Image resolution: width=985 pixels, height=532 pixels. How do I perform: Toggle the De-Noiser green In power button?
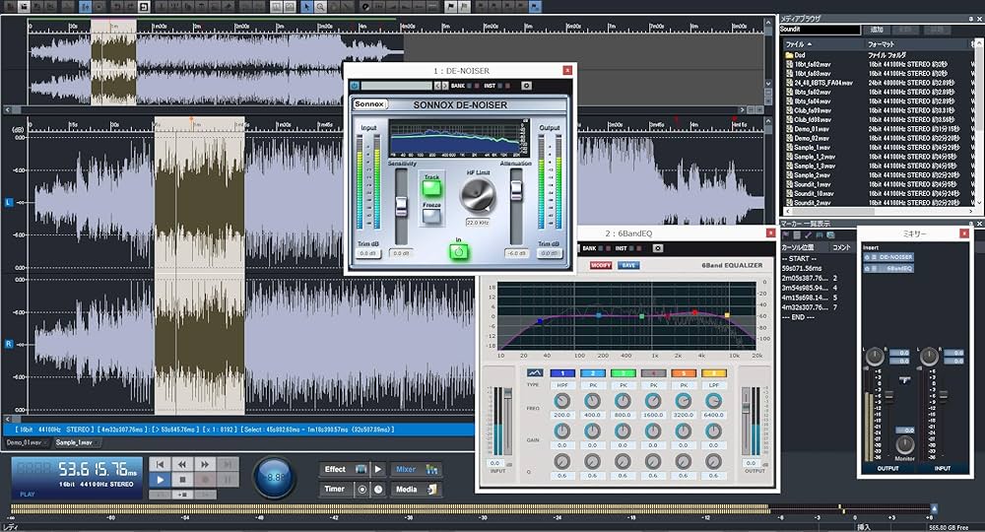459,252
